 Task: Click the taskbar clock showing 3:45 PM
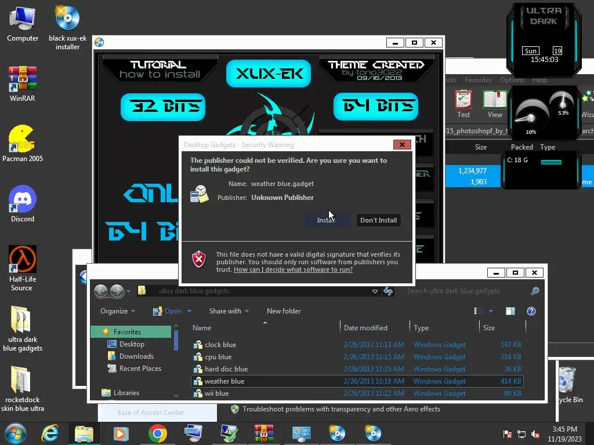564,434
